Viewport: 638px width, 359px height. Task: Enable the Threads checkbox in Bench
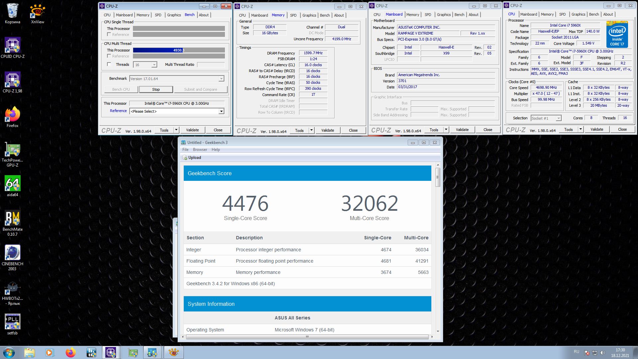109,64
